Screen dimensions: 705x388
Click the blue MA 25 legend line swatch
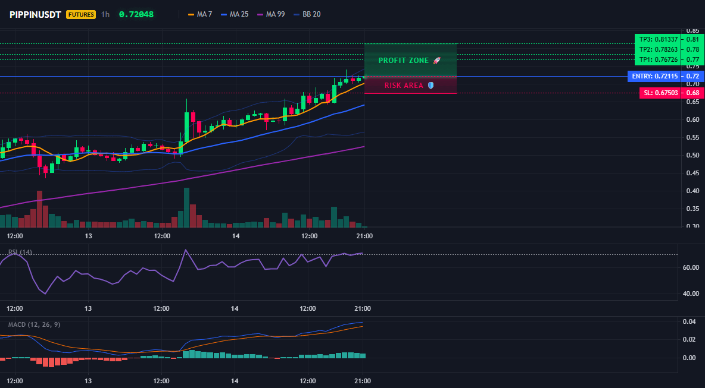(224, 14)
